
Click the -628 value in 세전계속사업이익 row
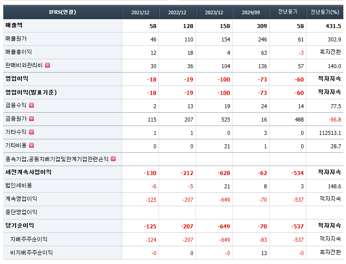point(224,173)
